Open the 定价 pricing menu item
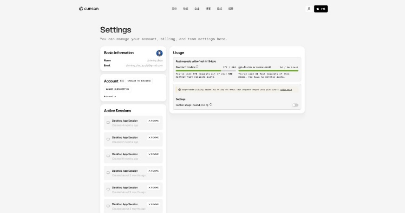 (x=174, y=9)
